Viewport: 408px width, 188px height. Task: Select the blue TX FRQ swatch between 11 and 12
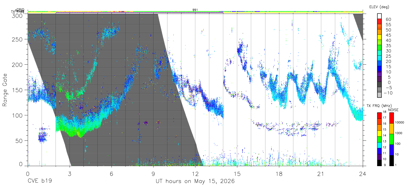tap(379, 151)
